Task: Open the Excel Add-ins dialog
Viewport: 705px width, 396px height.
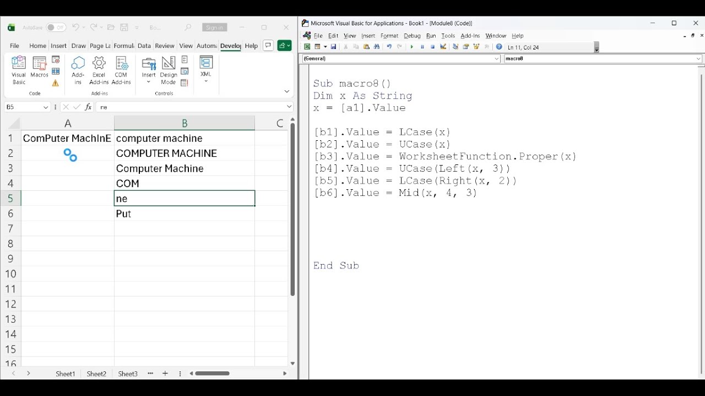Action: tap(99, 70)
